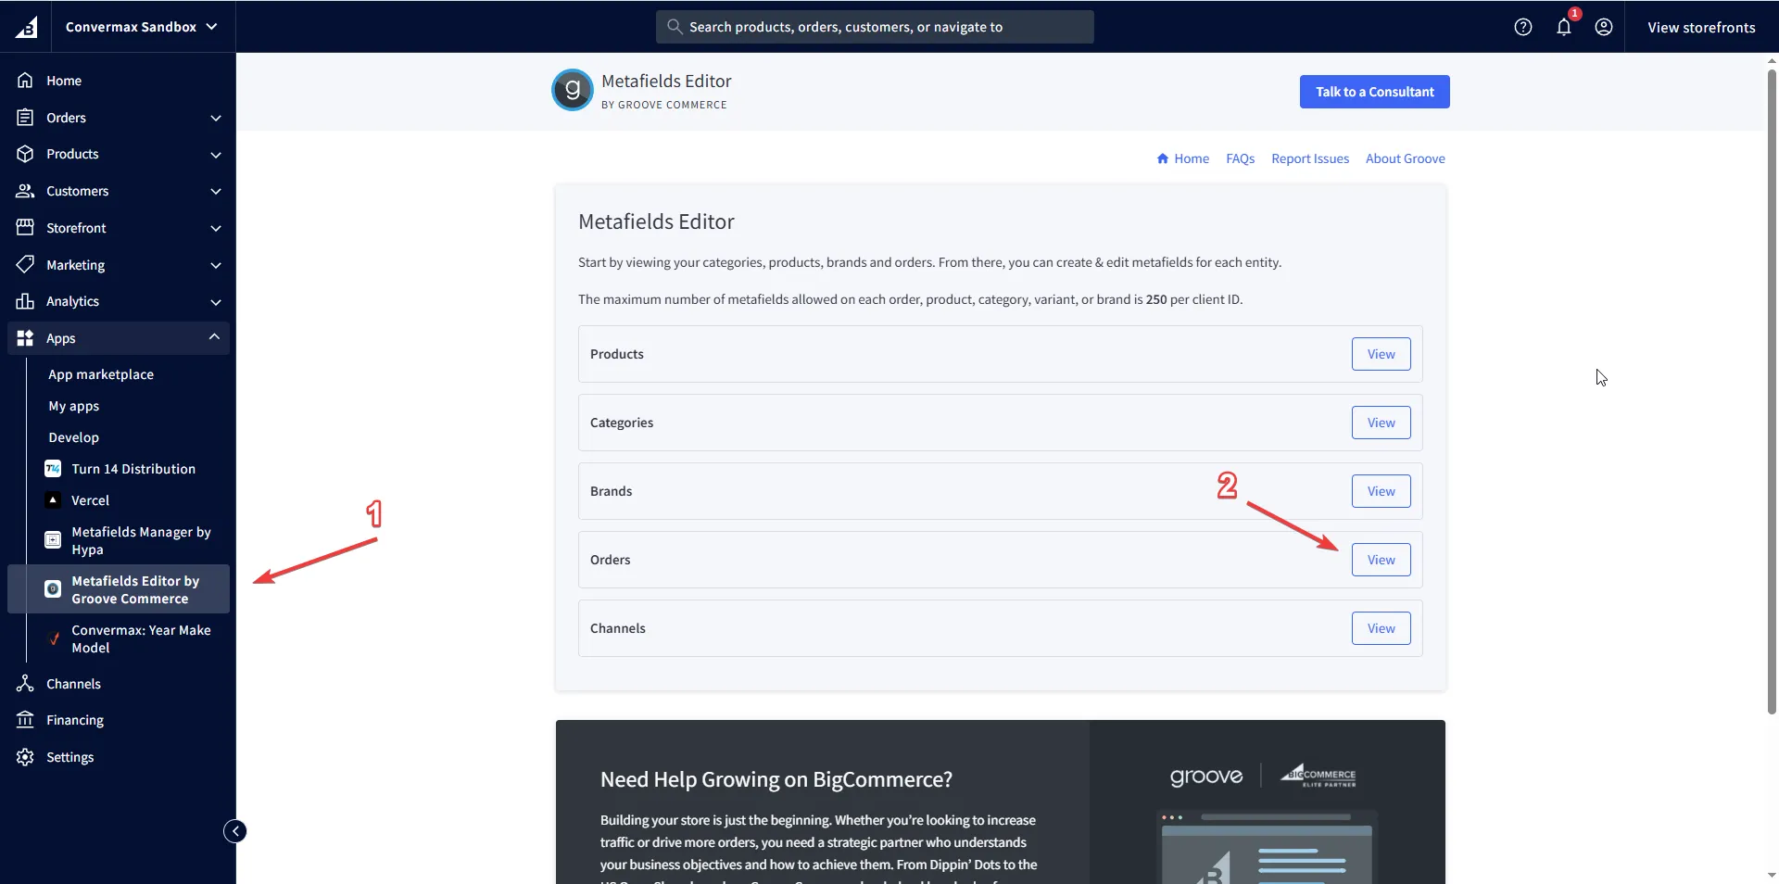Click Talk to a Consultant button

[1374, 92]
